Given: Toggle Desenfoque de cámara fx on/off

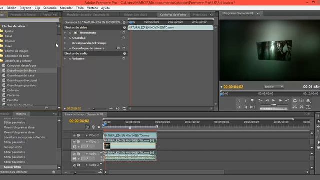Looking at the screenshot, I should tap(70, 48).
